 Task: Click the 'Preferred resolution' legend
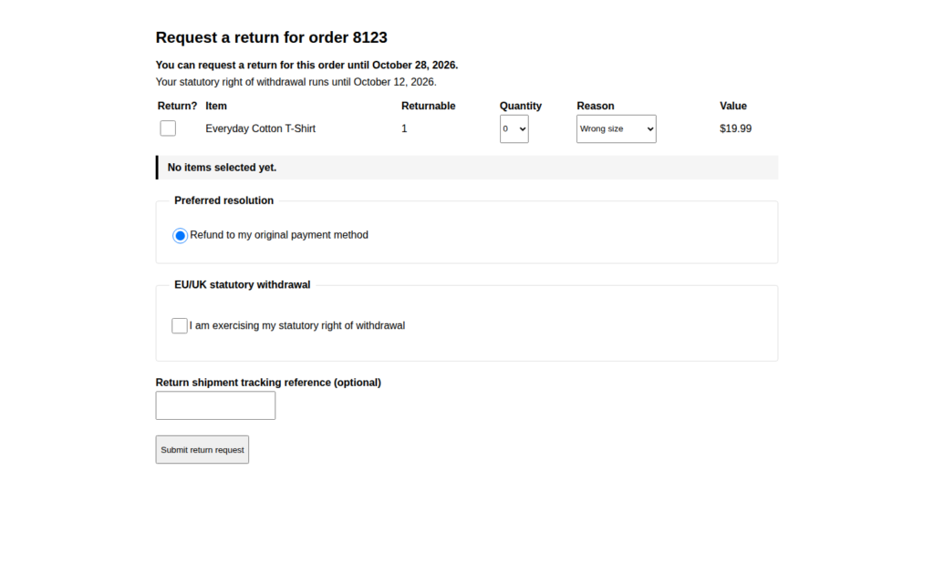coord(224,200)
